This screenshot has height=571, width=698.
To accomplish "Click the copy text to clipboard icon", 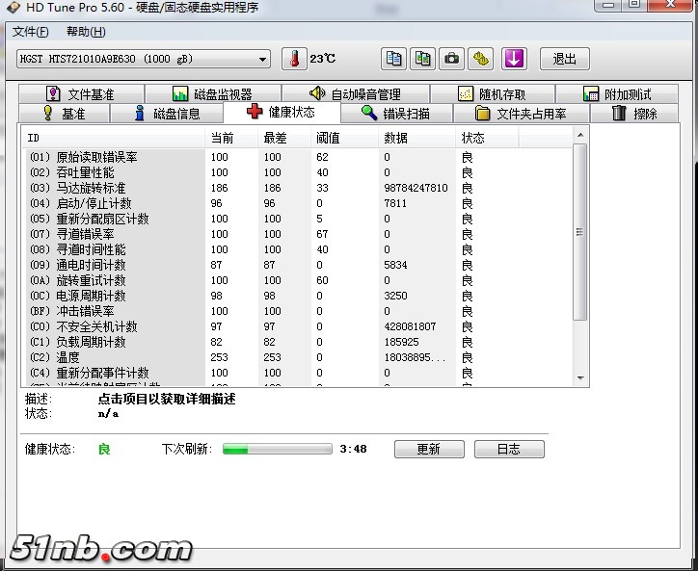I will pyautogui.click(x=393, y=59).
